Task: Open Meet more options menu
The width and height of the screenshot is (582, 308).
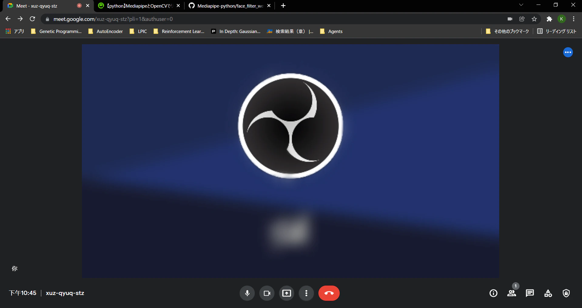Action: tap(306, 293)
